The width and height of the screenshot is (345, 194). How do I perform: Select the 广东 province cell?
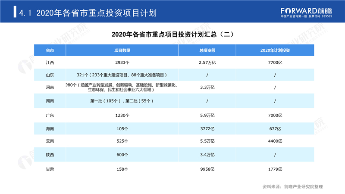pyautogui.click(x=50, y=115)
